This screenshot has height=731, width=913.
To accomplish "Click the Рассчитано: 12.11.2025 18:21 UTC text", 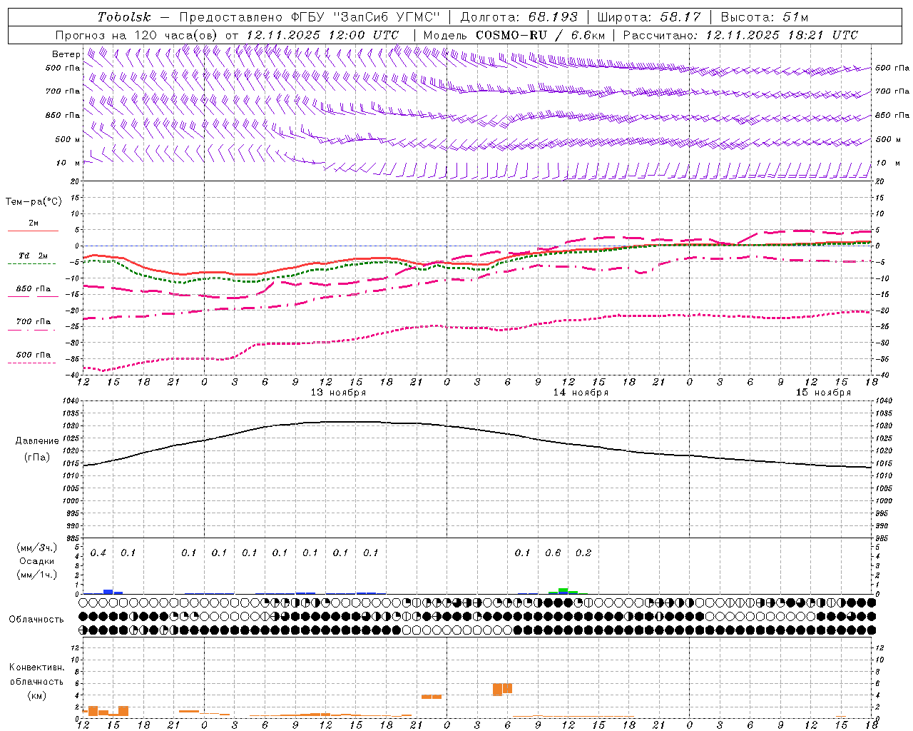I will [740, 35].
